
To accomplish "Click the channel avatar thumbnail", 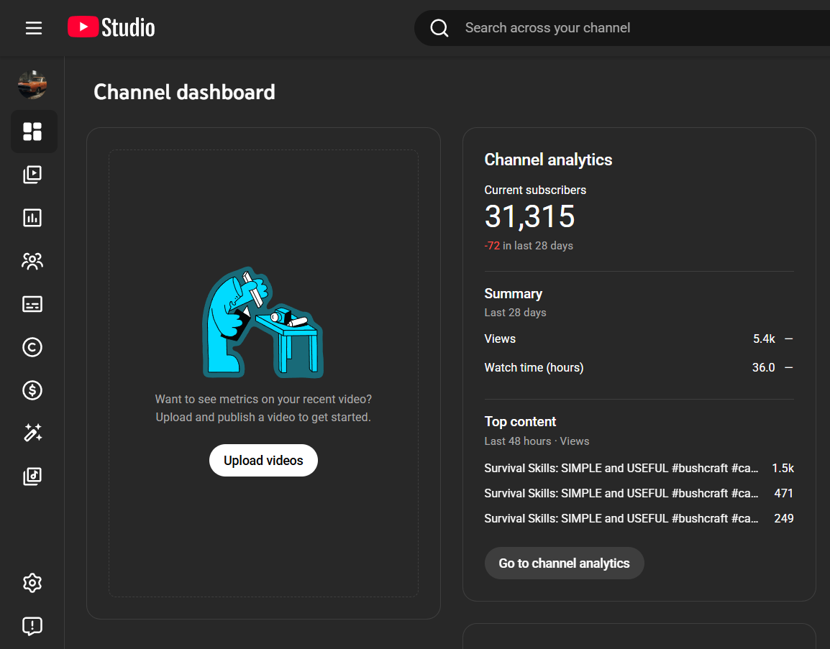I will 32,85.
